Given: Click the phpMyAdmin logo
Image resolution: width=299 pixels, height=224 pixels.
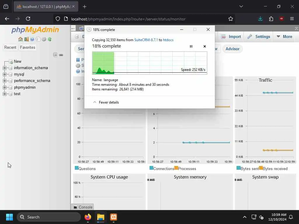Looking at the screenshot, I should pyautogui.click(x=35, y=30).
